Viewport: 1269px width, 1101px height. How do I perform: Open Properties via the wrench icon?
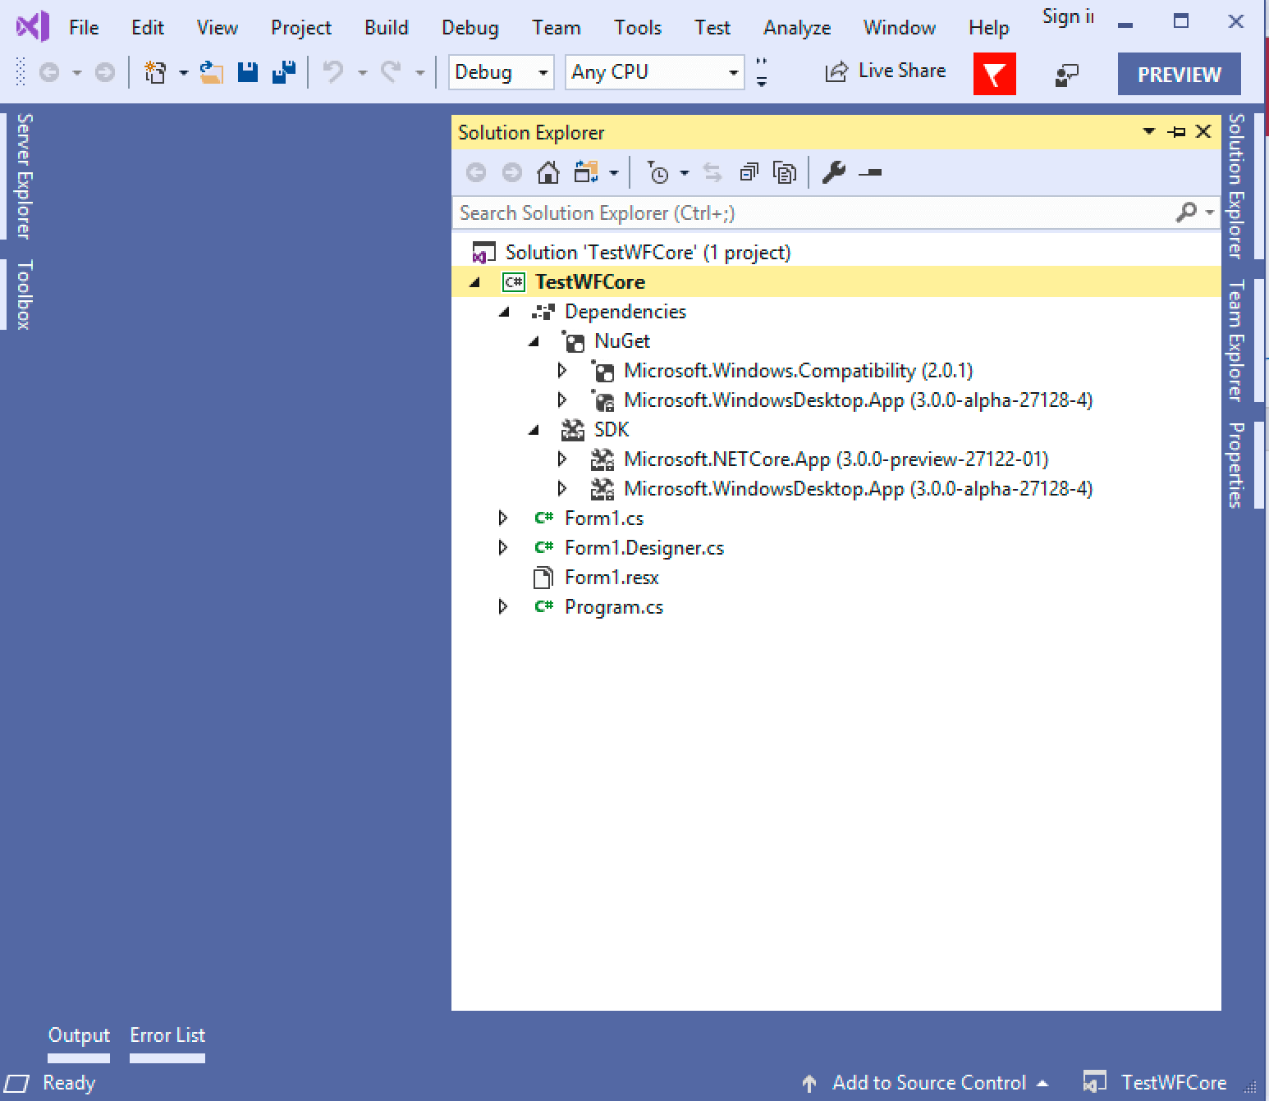tap(833, 173)
